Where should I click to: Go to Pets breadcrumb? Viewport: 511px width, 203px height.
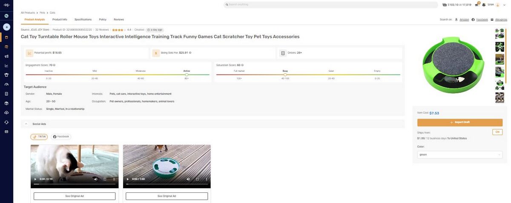42,13
